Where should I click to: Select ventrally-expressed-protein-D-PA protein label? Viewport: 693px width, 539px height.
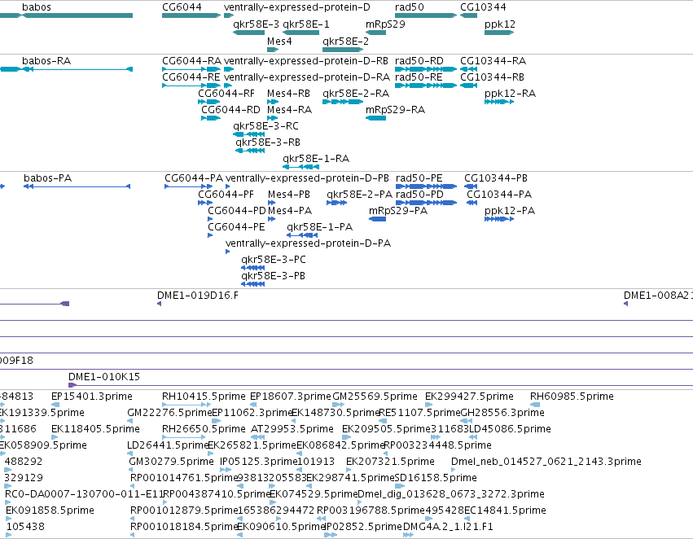point(308,243)
